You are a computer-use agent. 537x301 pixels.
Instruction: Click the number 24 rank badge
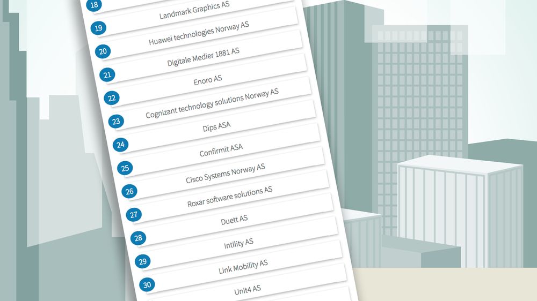pos(120,145)
